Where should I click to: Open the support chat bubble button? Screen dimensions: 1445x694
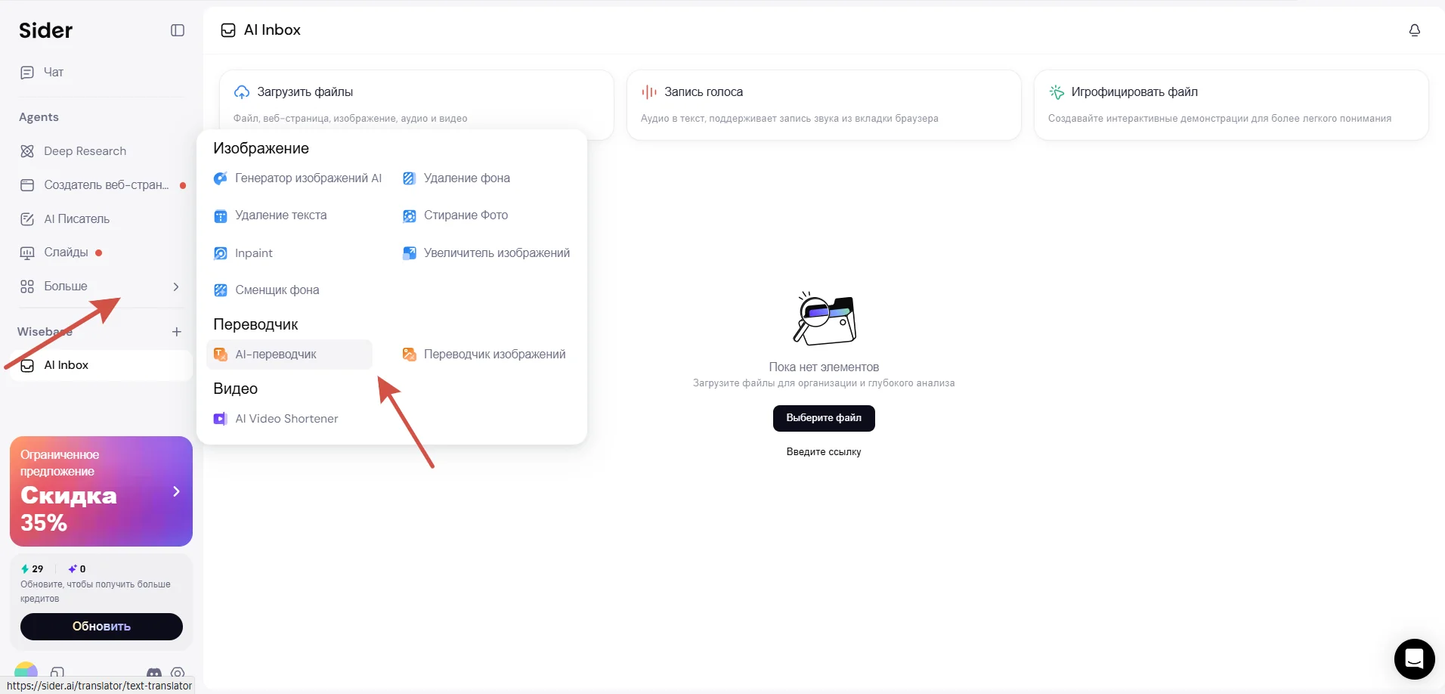coord(1414,658)
